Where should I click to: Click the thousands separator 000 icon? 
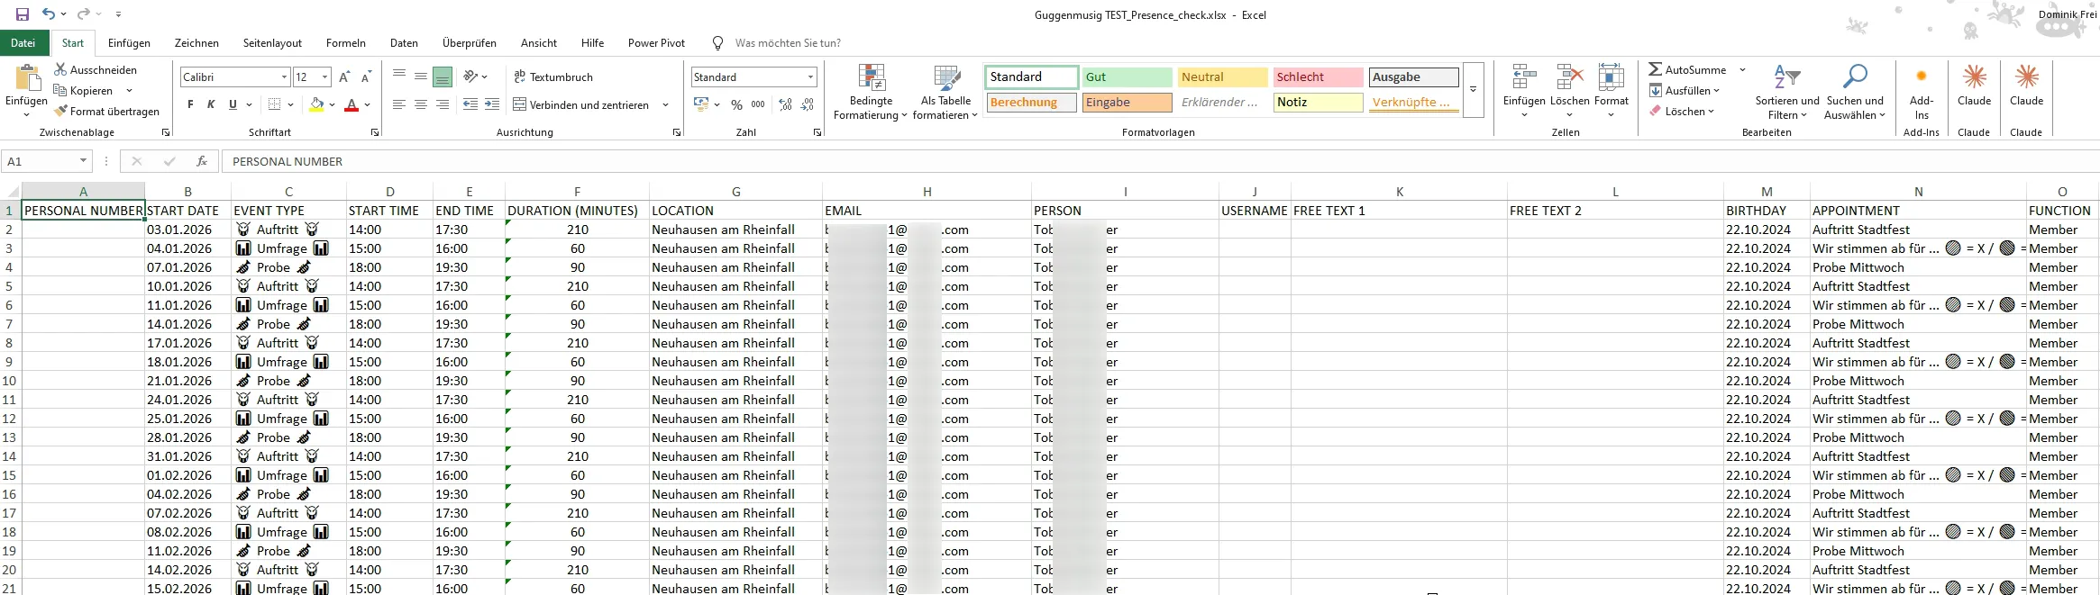tap(758, 104)
